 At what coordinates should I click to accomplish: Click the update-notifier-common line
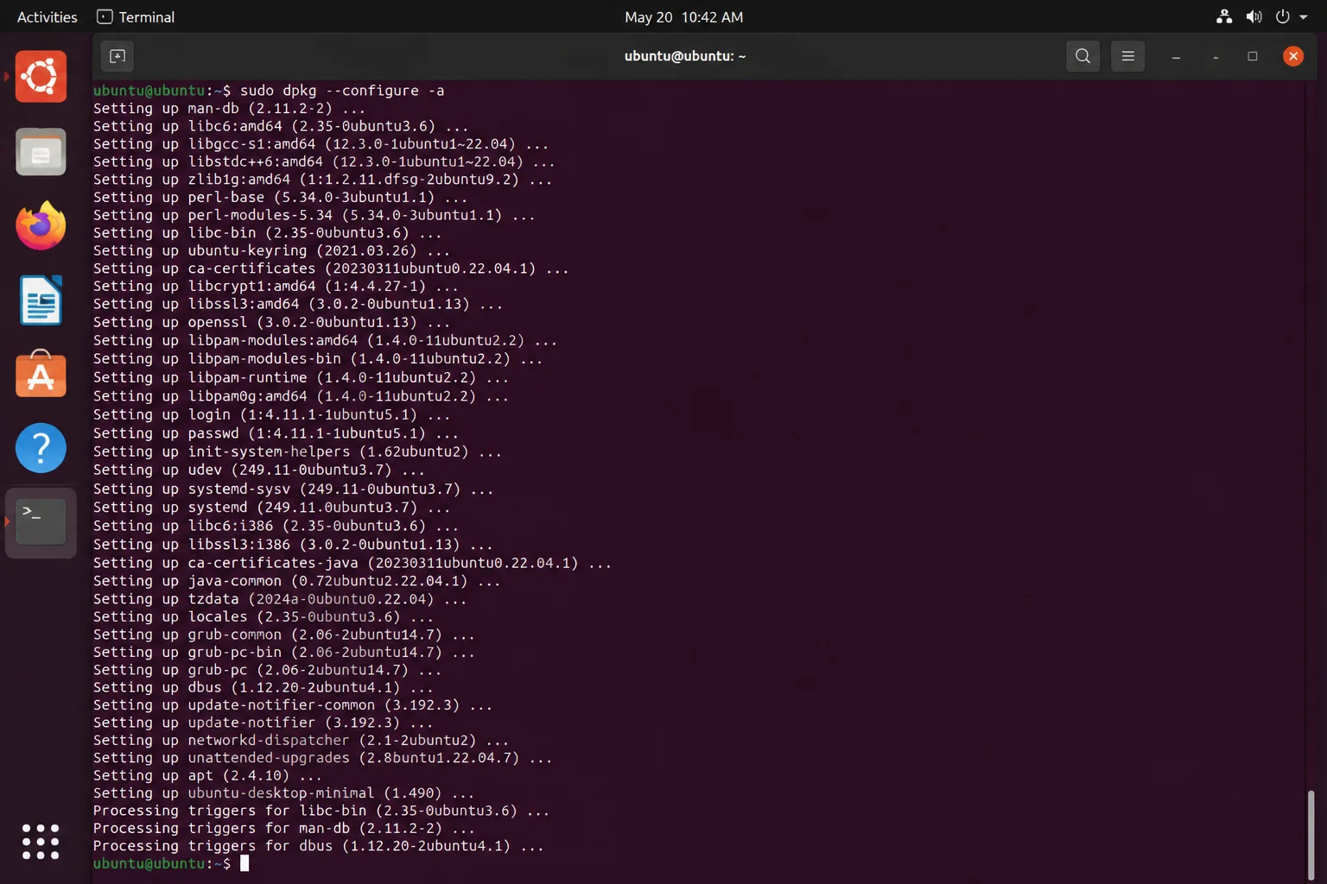[x=293, y=705]
